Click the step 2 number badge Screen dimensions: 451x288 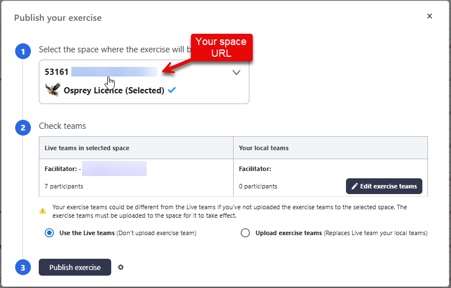(x=22, y=128)
